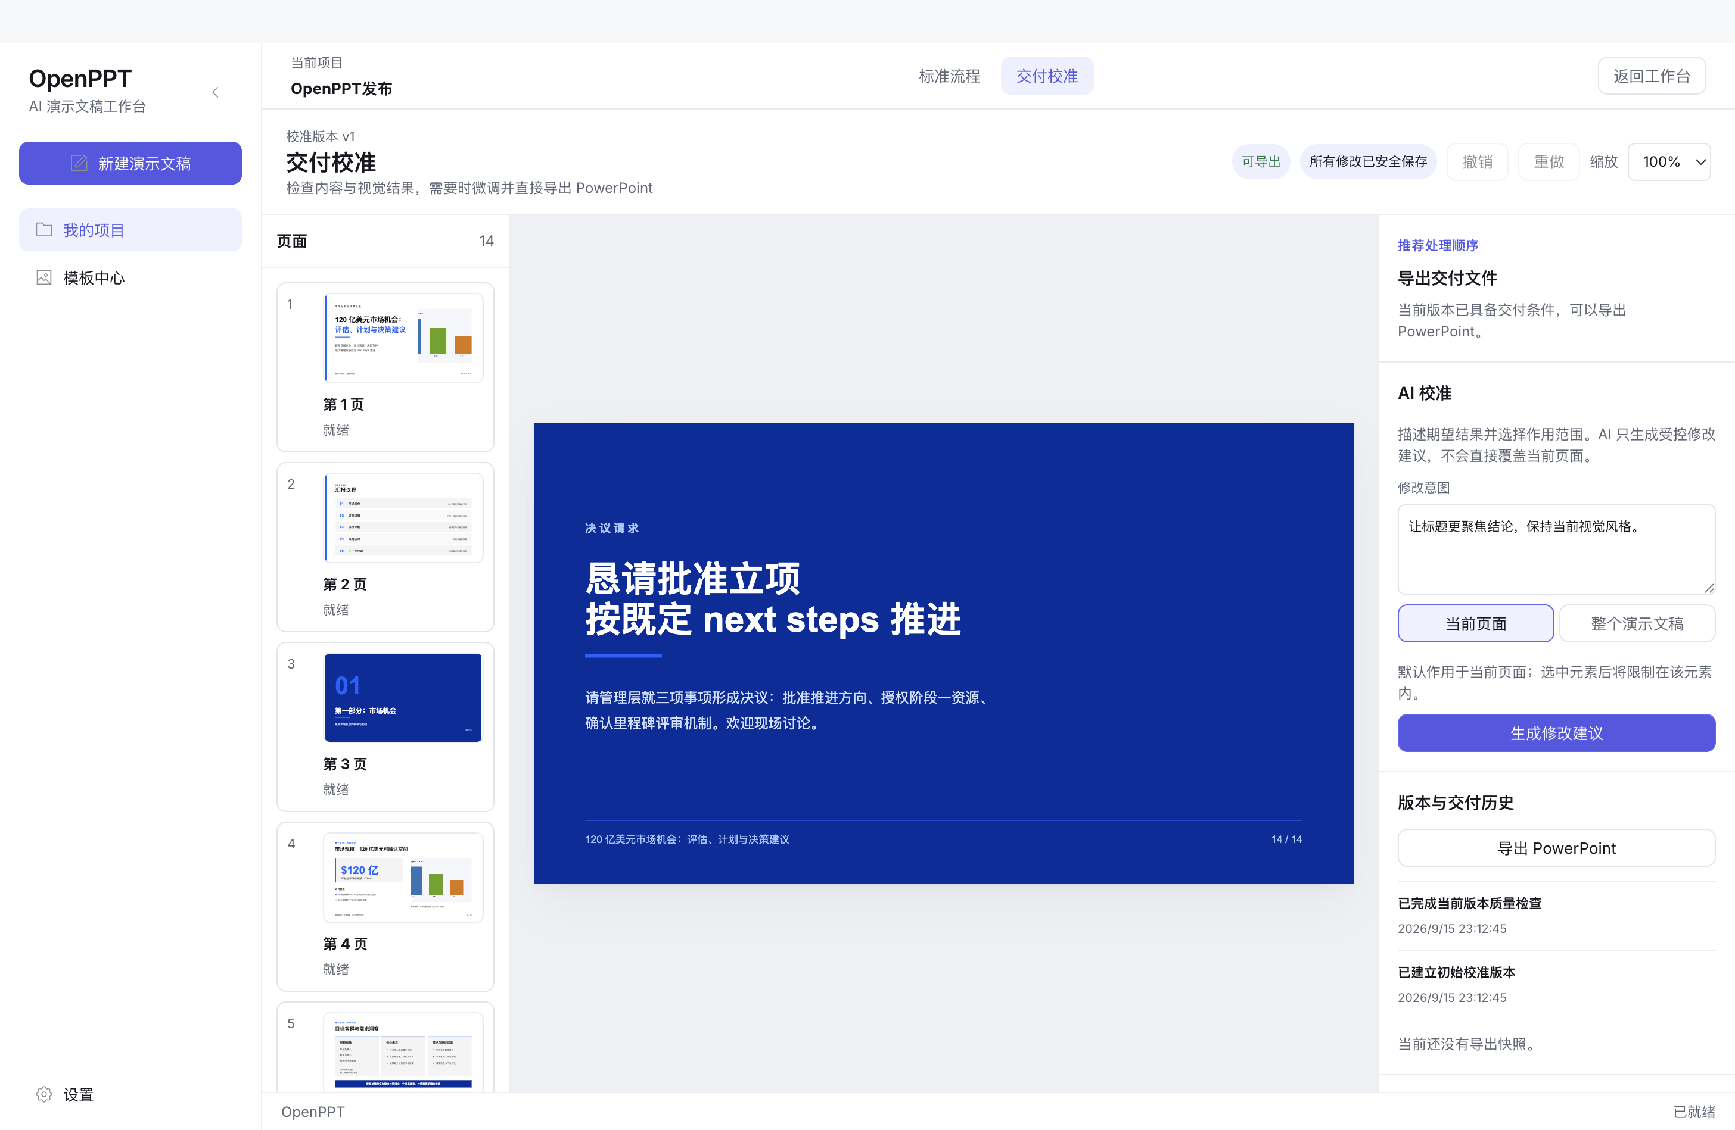Image resolution: width=1735 pixels, height=1130 pixels.
Task: Click the 重做 button
Action: (1549, 162)
